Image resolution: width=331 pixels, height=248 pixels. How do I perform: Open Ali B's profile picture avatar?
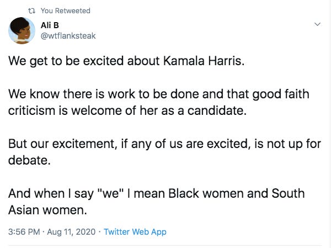[x=22, y=31]
